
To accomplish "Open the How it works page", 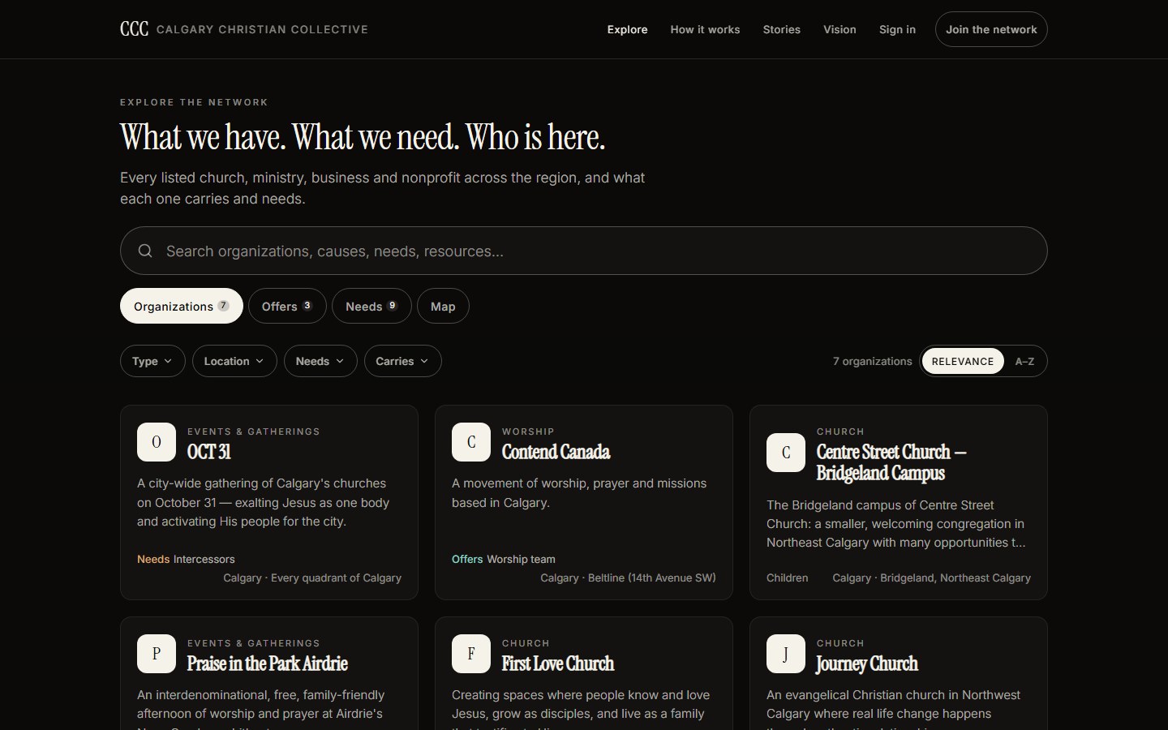I will [705, 29].
